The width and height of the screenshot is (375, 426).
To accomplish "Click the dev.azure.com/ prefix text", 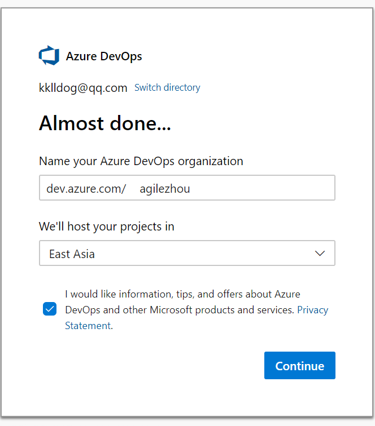I will click(86, 188).
